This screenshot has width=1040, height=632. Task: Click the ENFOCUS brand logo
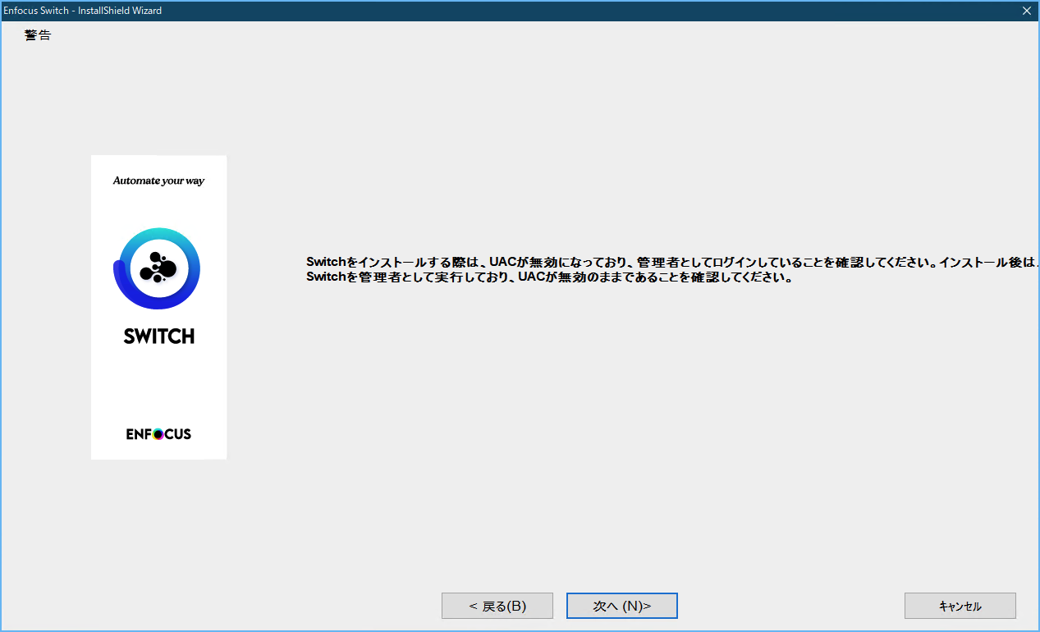point(158,433)
